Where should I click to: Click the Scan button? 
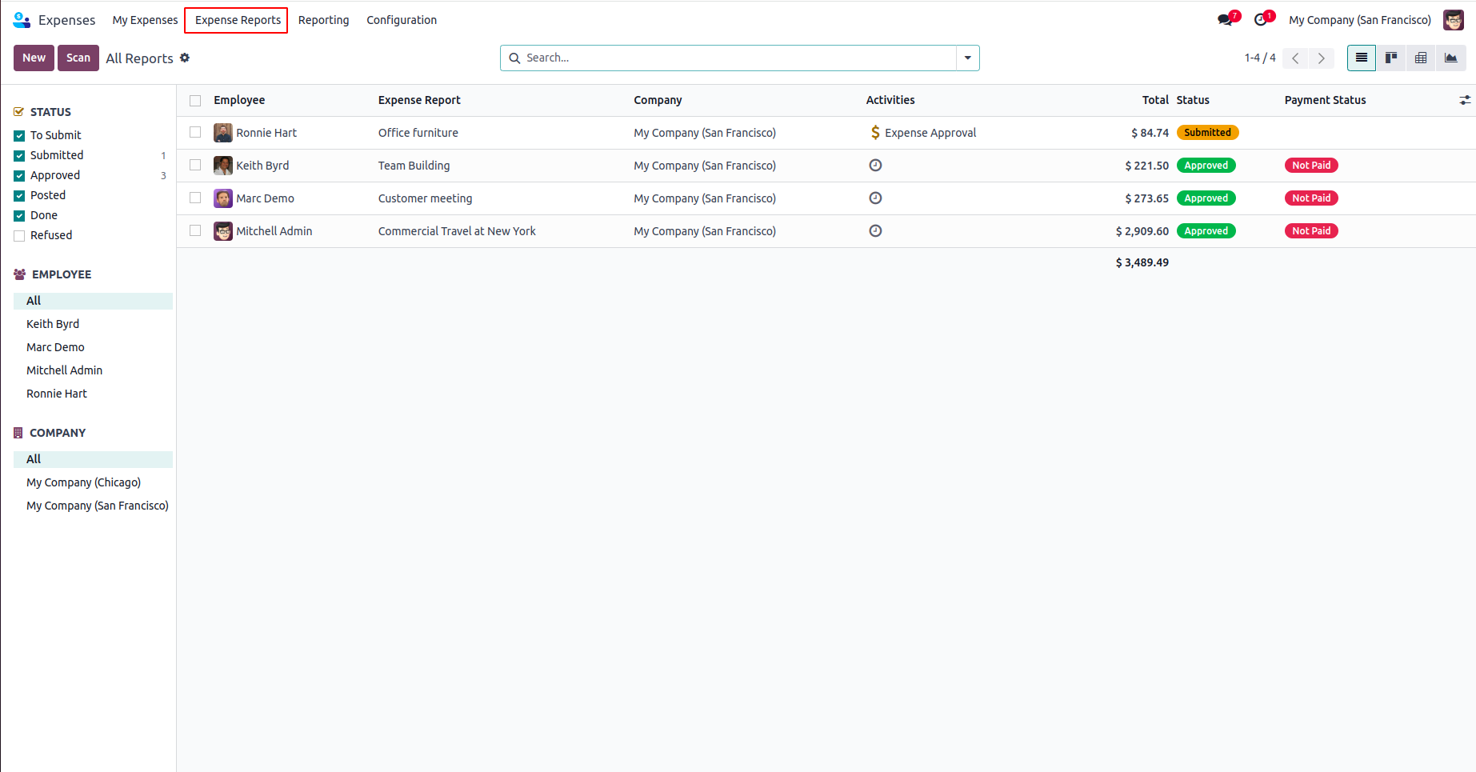(78, 58)
